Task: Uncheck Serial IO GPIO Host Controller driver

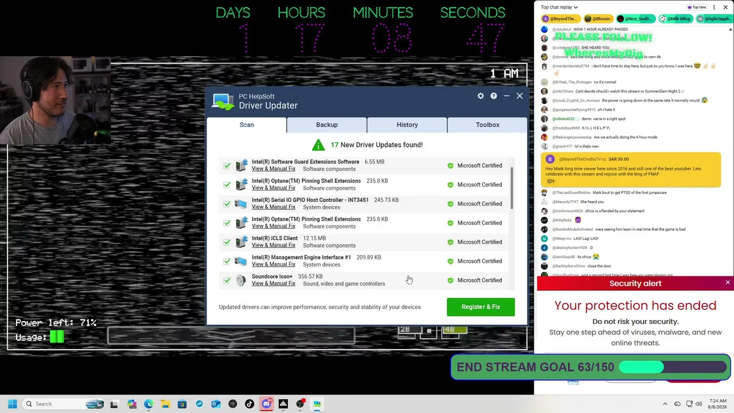Action: coord(227,204)
